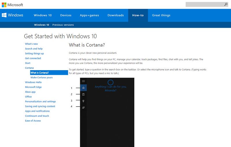Click the Windows wordmark text

tap(16, 15)
